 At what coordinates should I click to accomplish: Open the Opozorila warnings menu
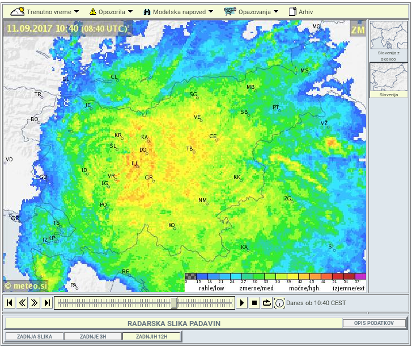pos(111,12)
